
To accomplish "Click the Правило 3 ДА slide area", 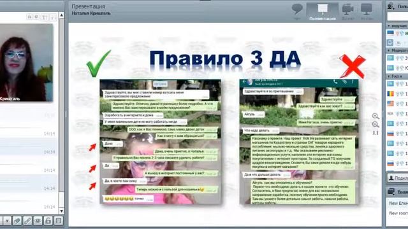I will click(225, 125).
